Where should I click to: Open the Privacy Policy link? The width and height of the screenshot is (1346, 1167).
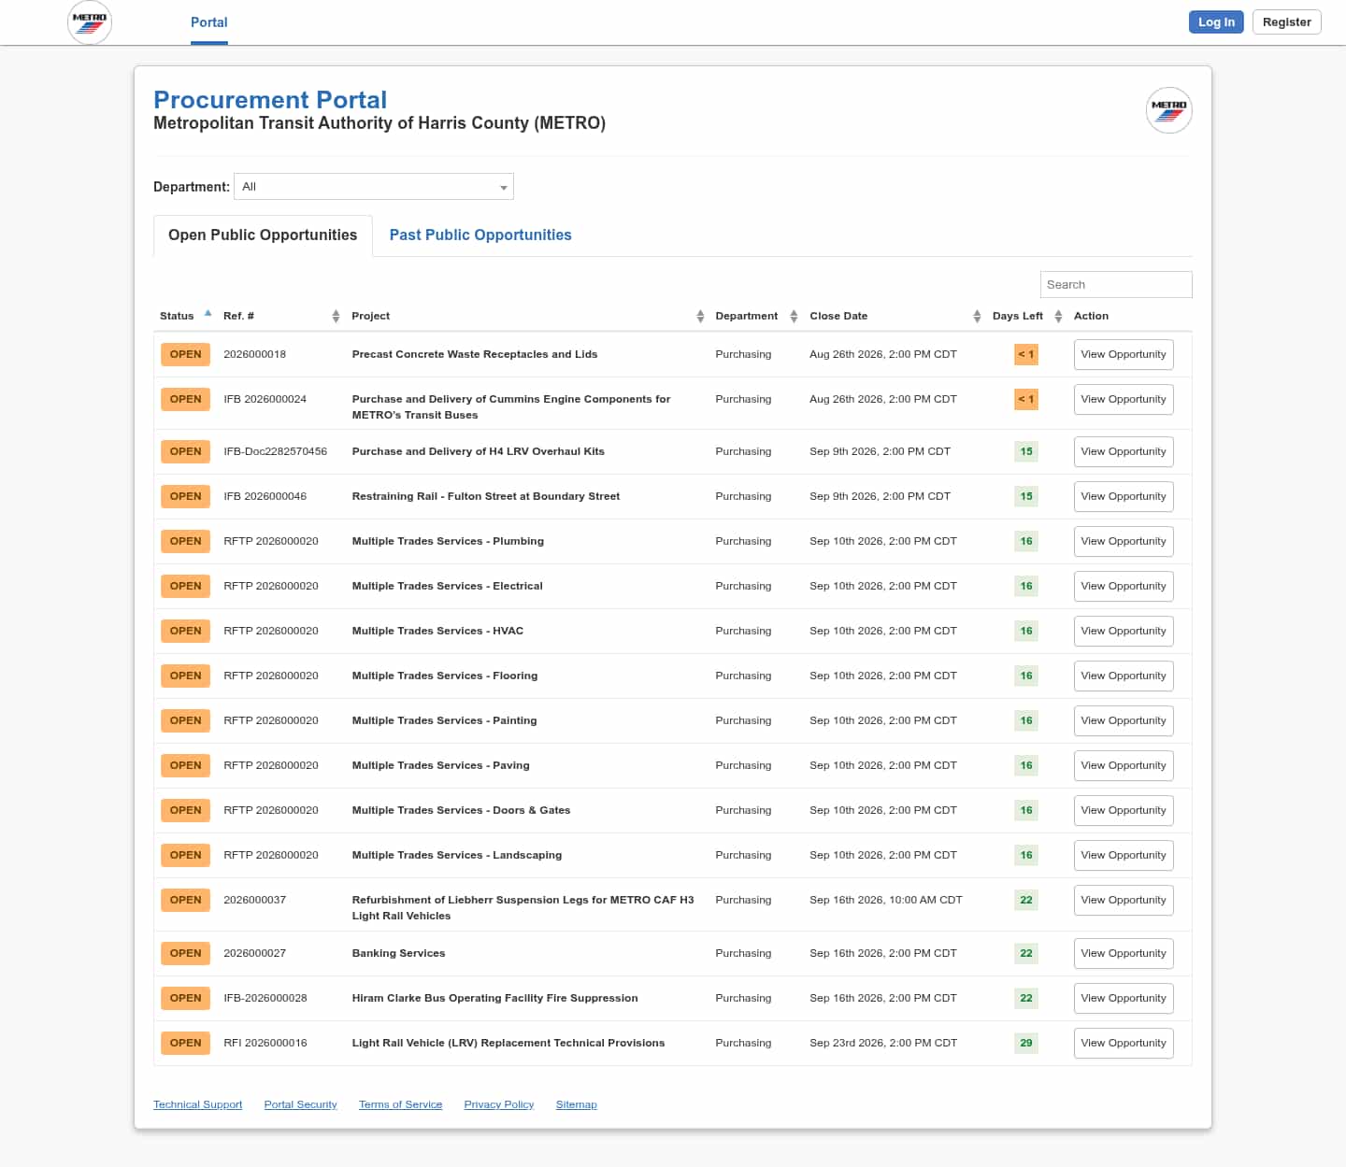(499, 1104)
